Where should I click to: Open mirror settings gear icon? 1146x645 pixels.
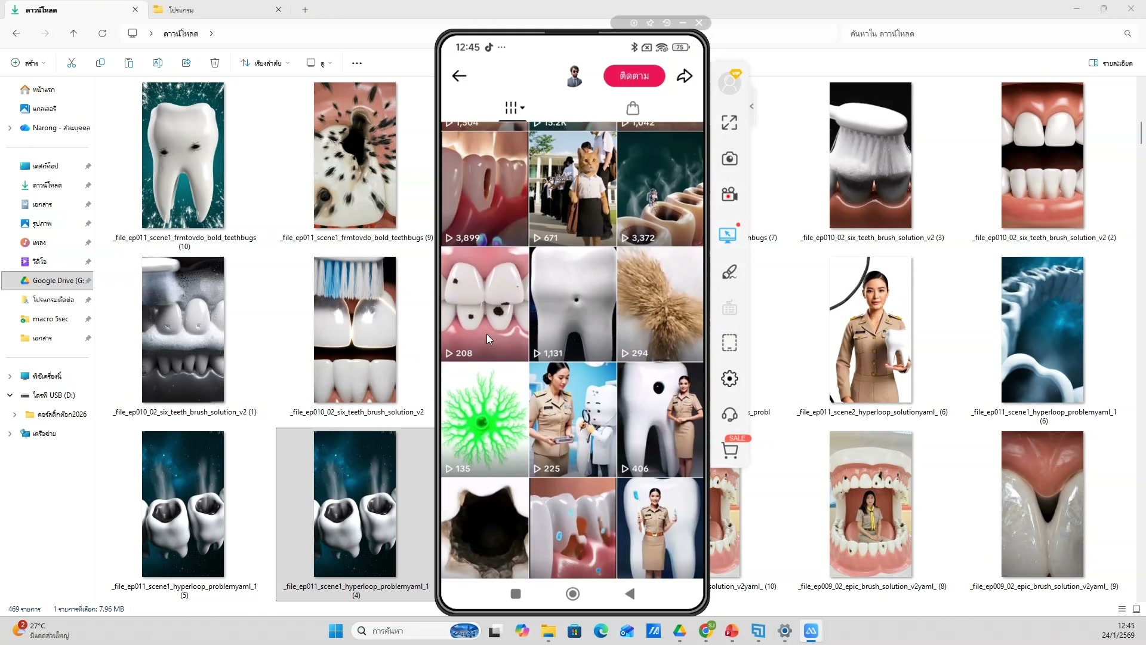[x=729, y=379]
